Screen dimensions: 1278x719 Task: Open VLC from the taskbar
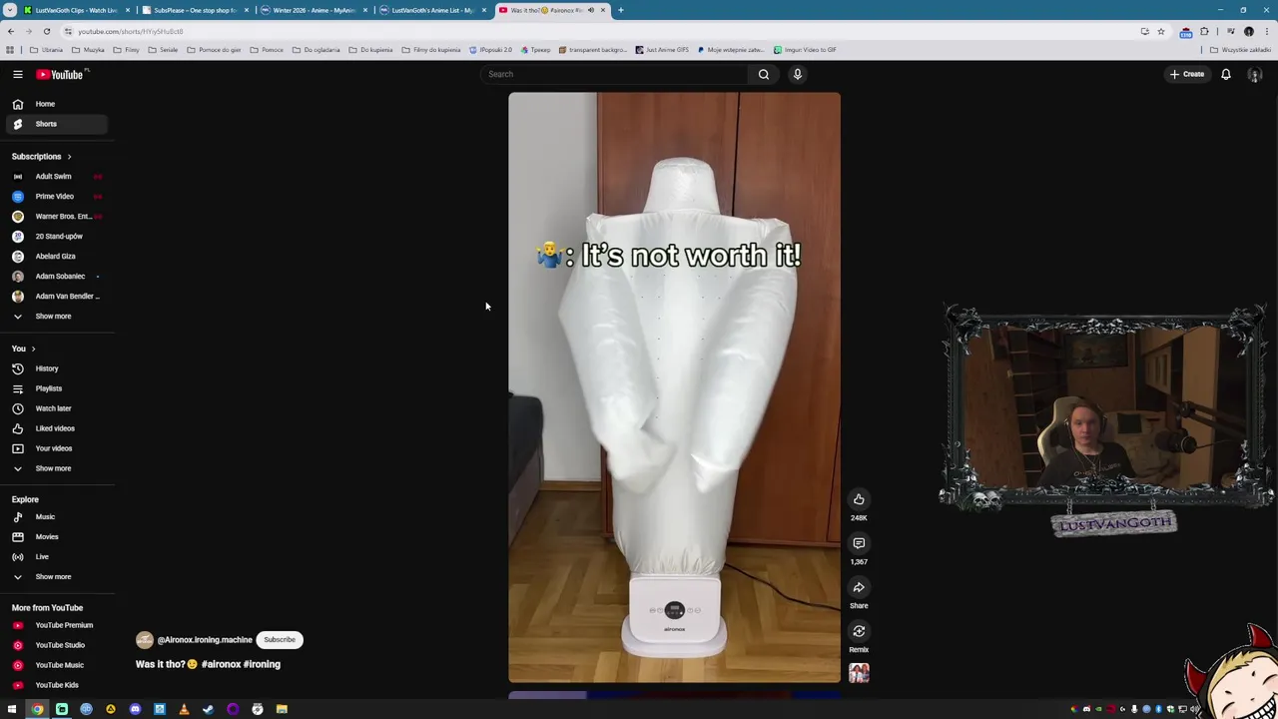click(x=184, y=709)
